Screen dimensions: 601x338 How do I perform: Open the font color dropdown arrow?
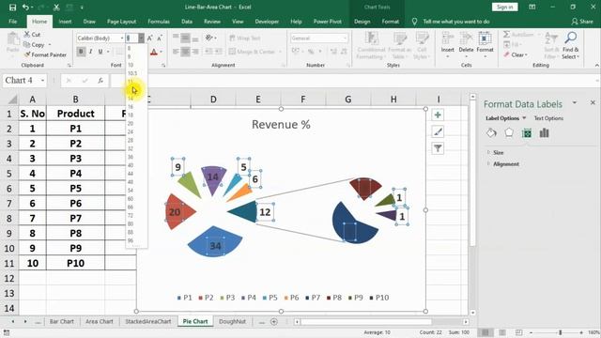162,52
